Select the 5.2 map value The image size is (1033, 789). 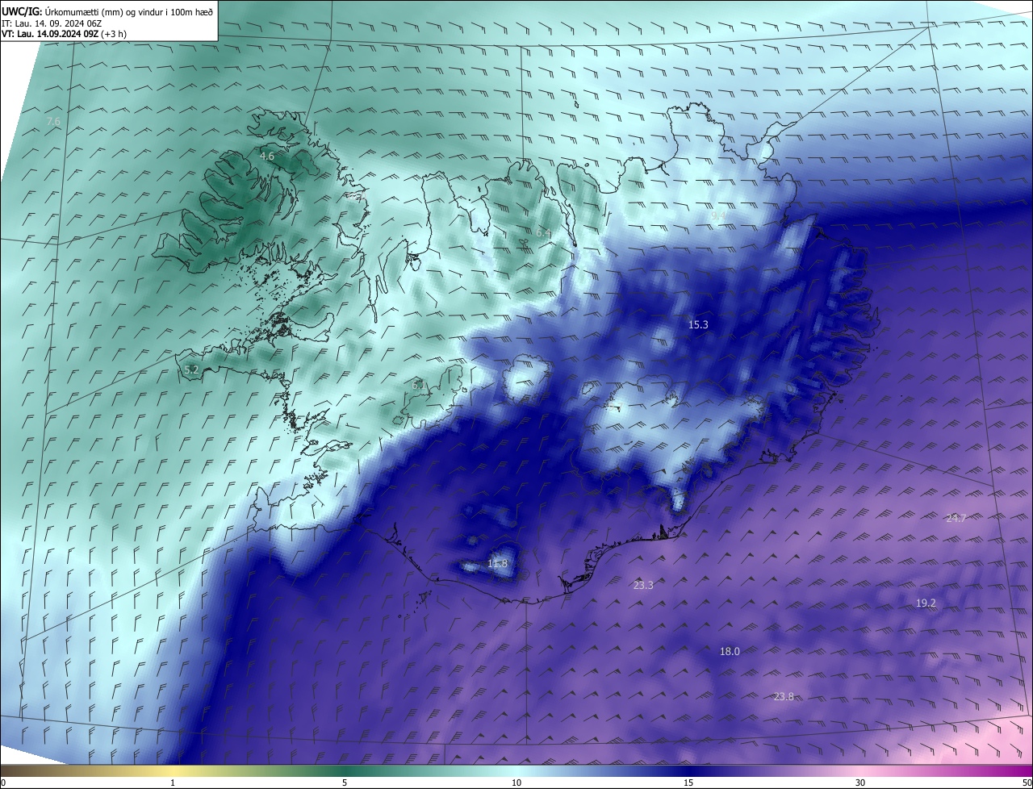pyautogui.click(x=191, y=369)
